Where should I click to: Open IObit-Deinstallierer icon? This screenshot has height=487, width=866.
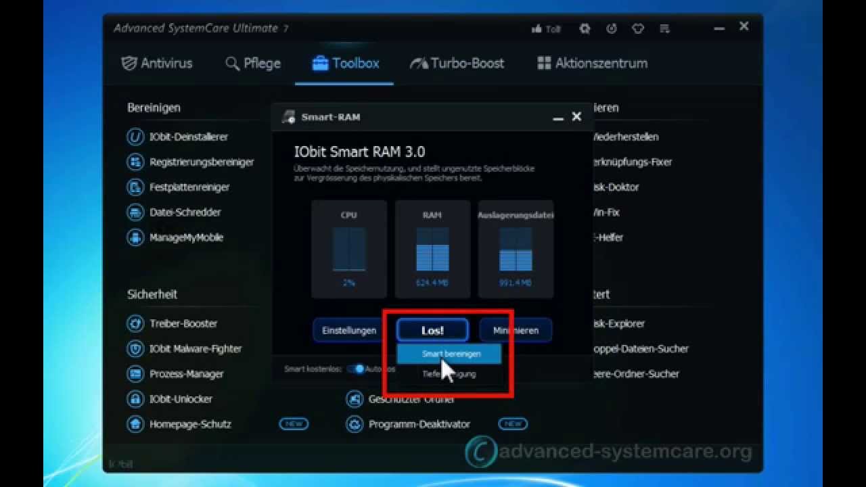click(x=135, y=137)
